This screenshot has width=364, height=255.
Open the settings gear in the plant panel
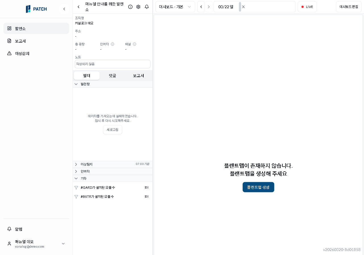click(138, 7)
